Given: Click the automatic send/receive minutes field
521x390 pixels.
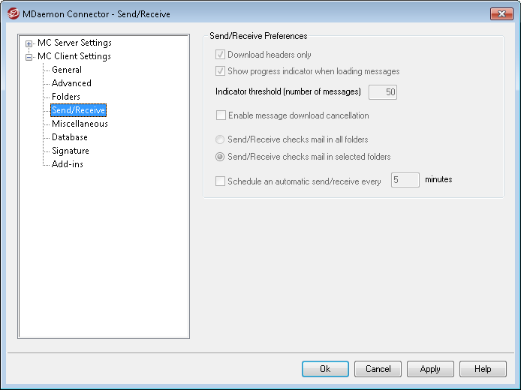Looking at the screenshot, I should 405,181.
